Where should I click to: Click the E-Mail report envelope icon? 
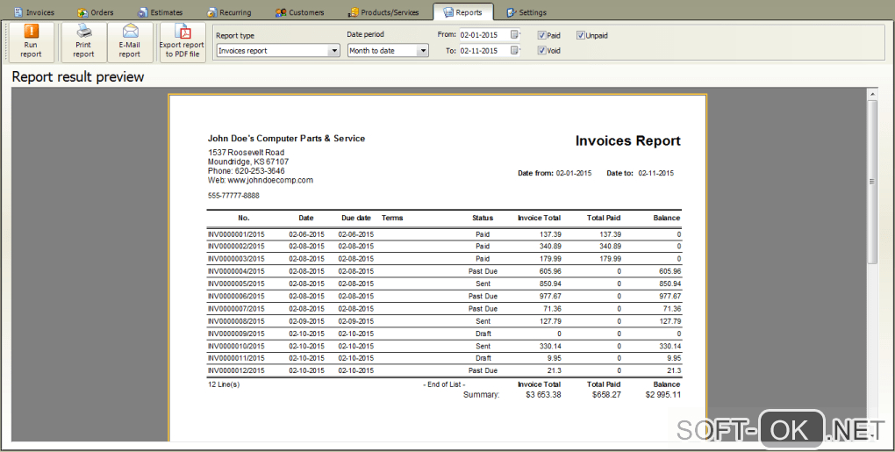(x=130, y=32)
